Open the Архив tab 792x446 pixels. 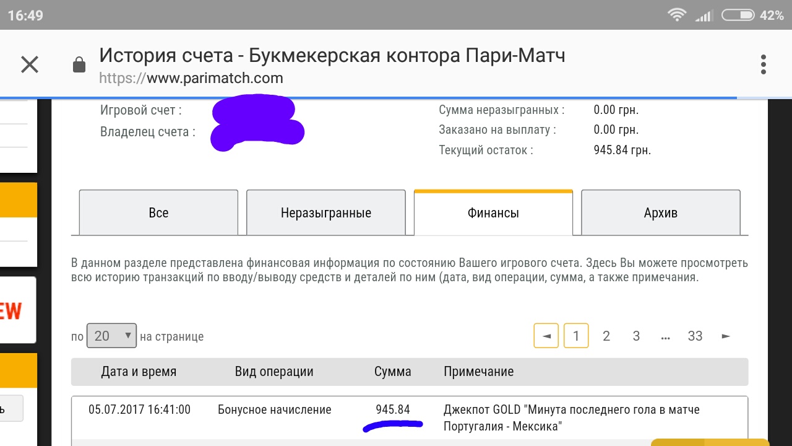[661, 213]
